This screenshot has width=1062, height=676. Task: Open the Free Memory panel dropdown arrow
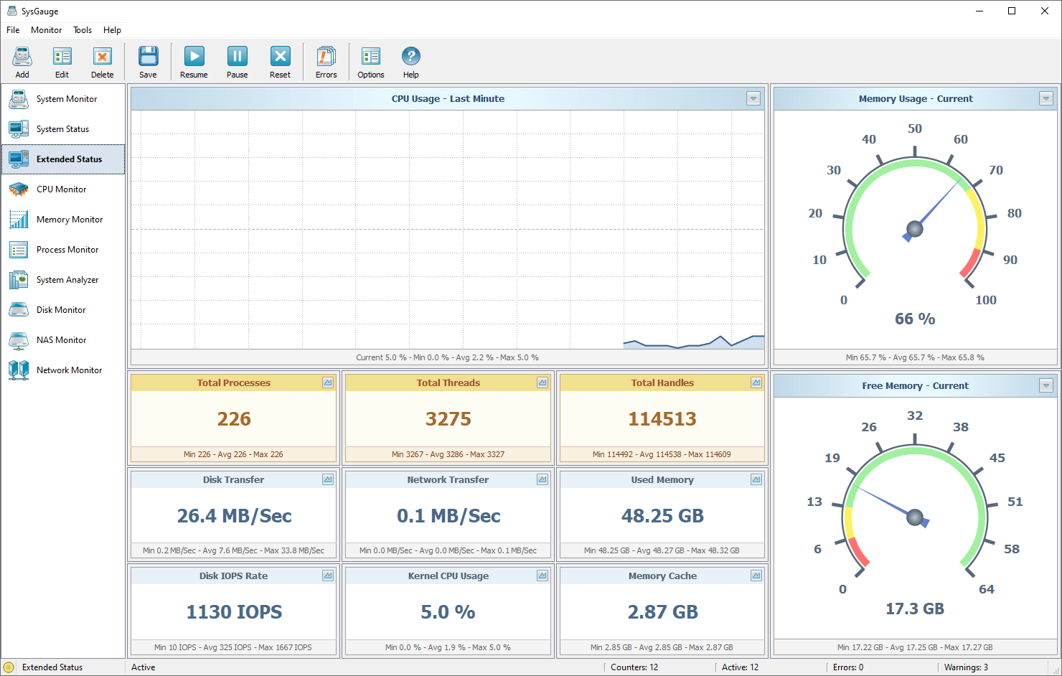click(1046, 386)
